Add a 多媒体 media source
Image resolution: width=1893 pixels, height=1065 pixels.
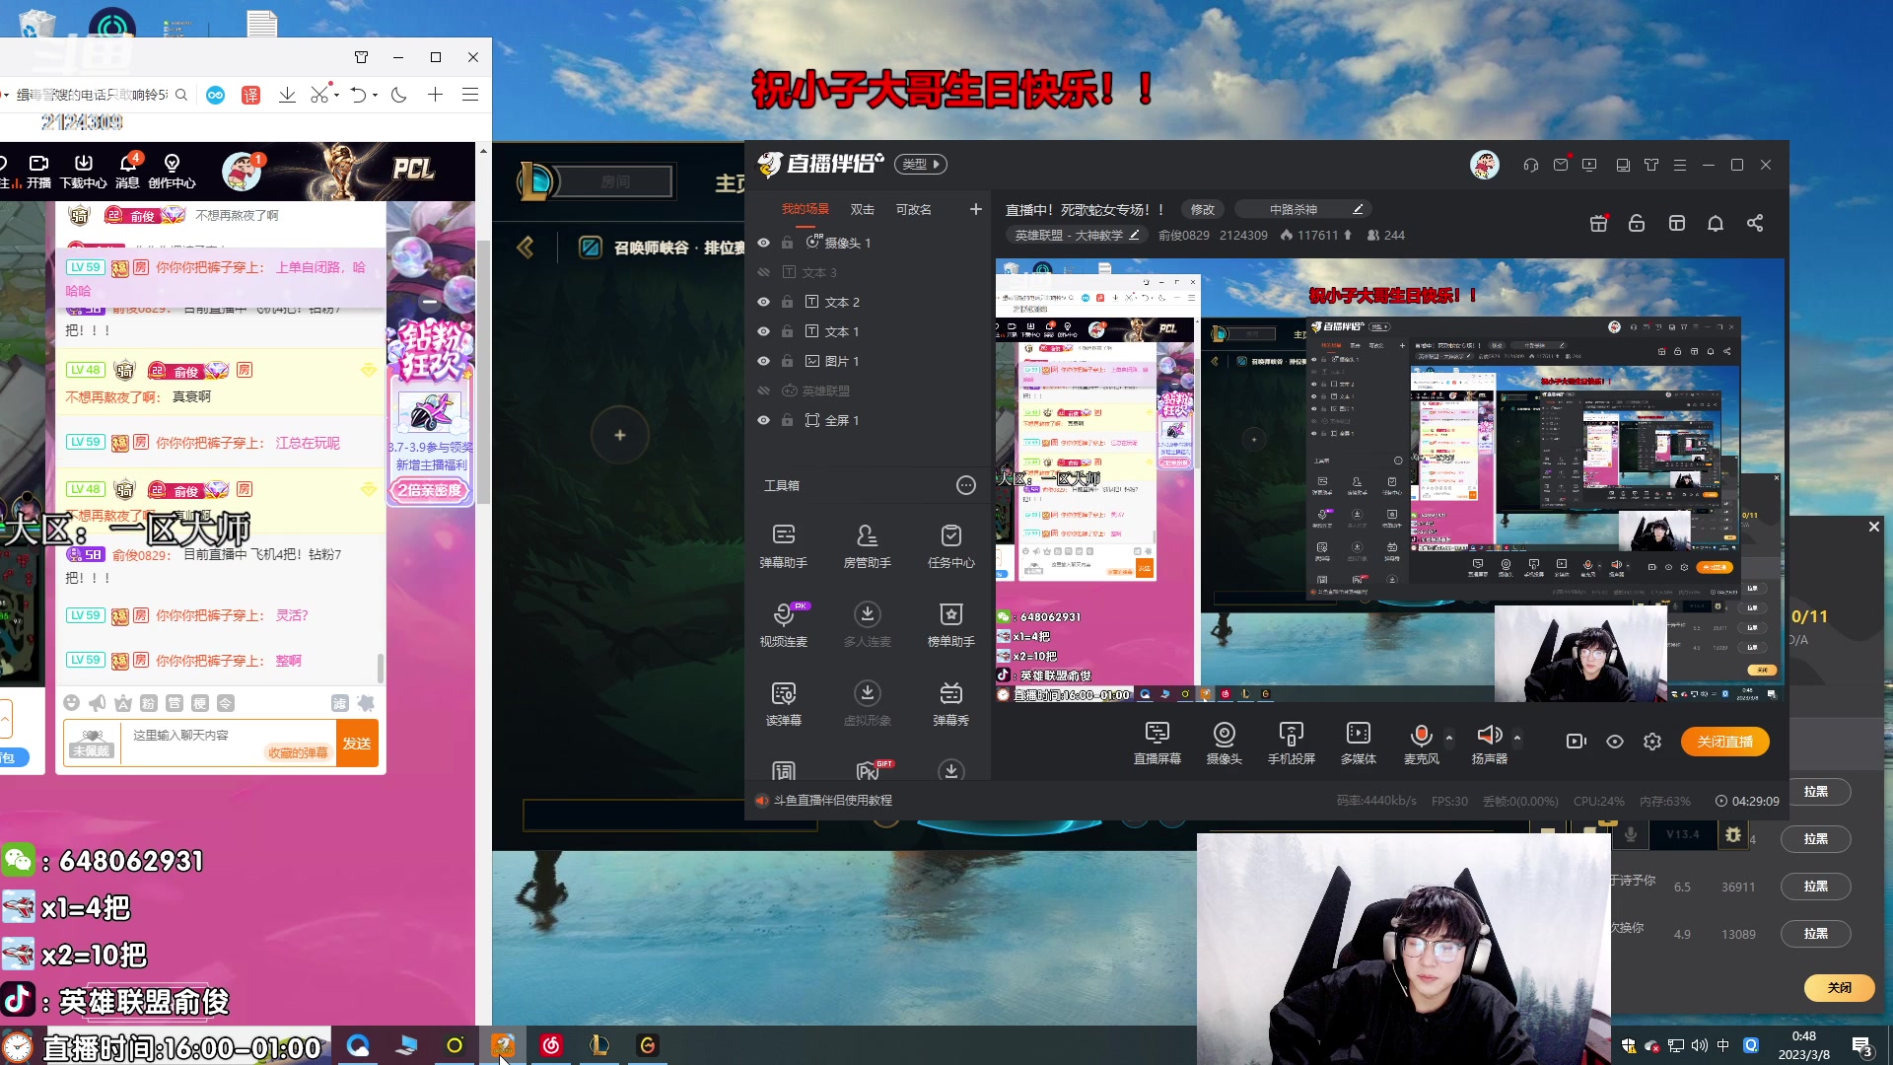tap(1359, 743)
